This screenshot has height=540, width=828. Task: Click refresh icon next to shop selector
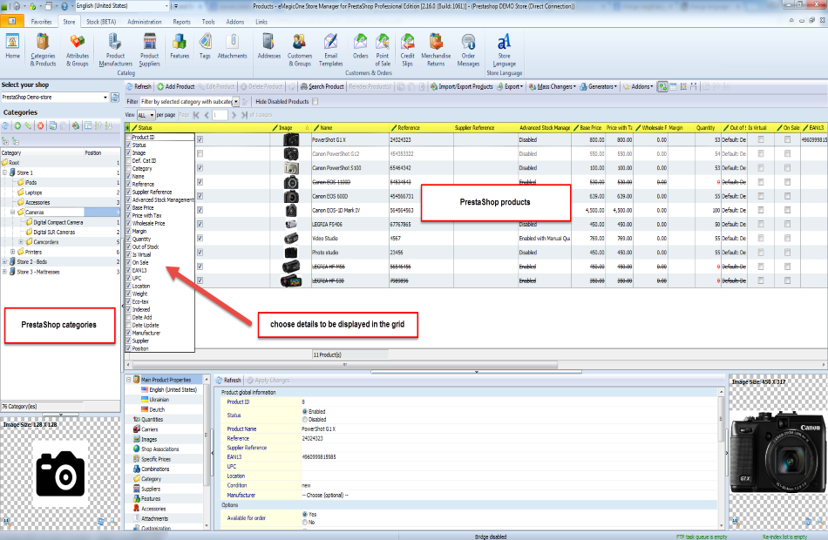tap(115, 98)
